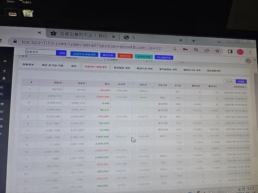This screenshot has width=258, height=193.
Task: Select the red 보유머니 변동내역 tab
Action: [x=95, y=67]
